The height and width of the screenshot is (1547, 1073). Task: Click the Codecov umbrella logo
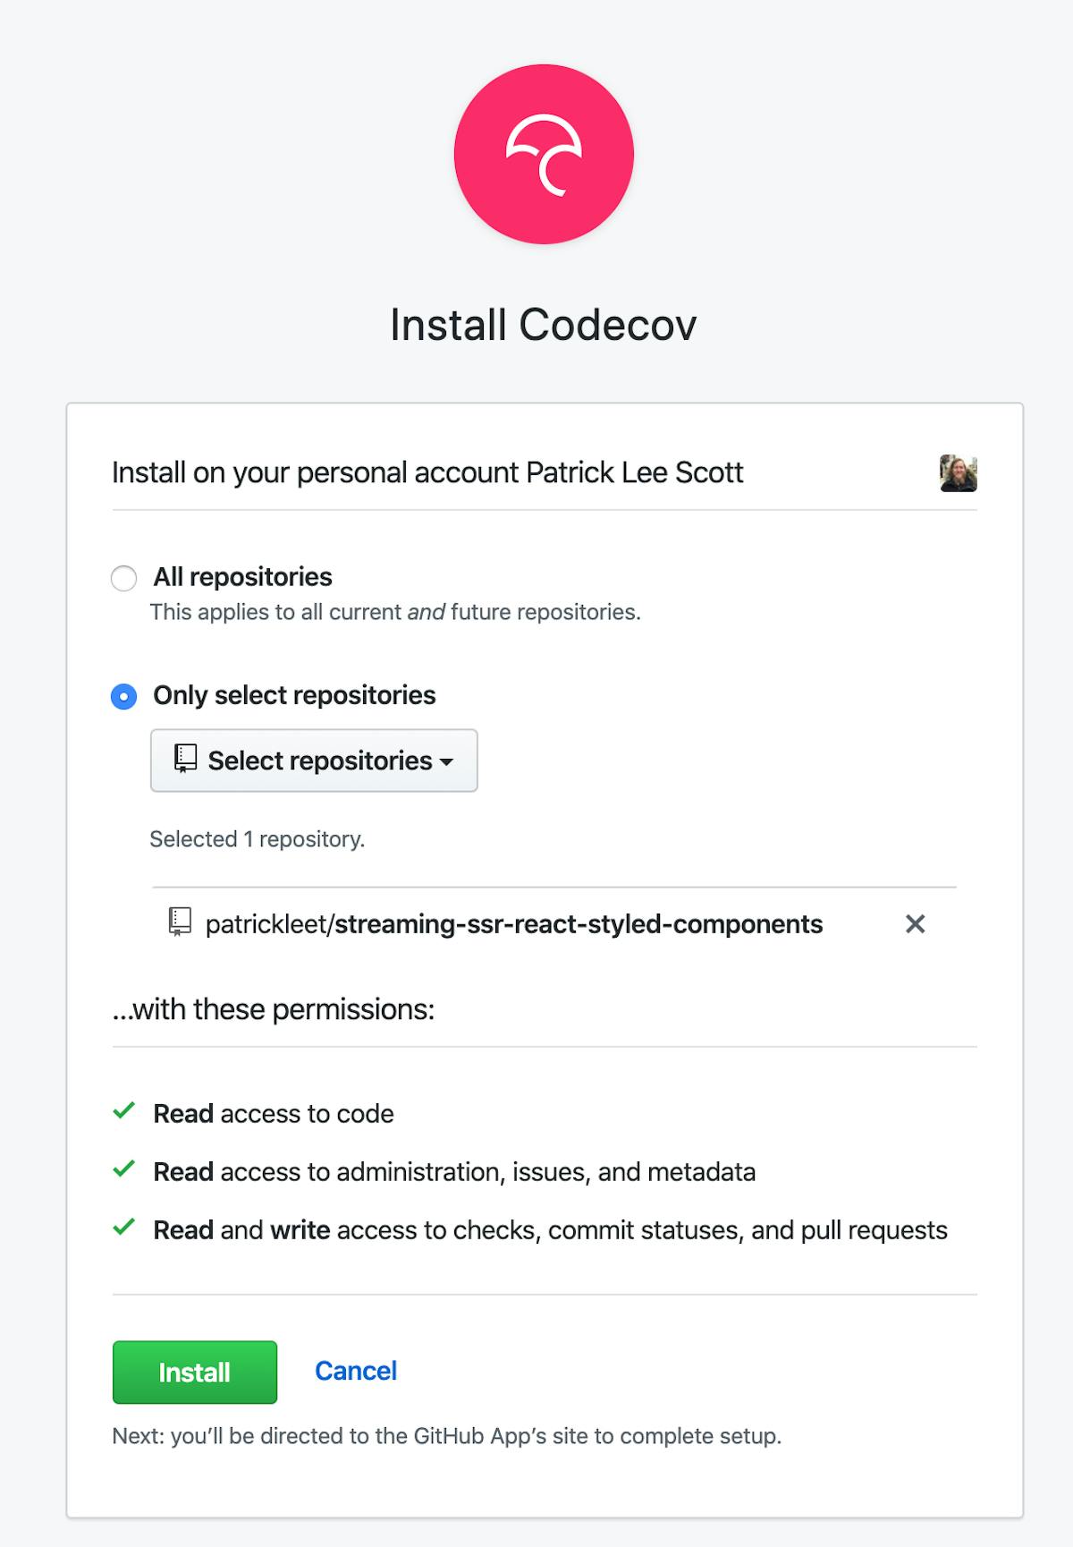coord(544,153)
